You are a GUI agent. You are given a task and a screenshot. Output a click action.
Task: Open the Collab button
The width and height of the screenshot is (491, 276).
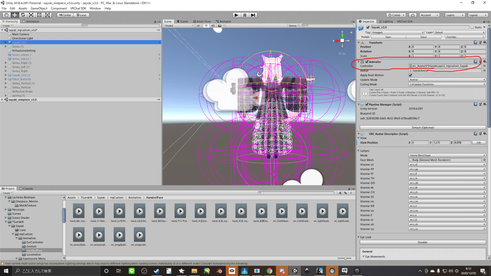(x=396, y=15)
